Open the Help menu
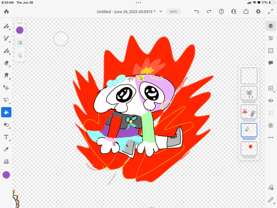Viewport: 277px width, 208px height. [221, 11]
